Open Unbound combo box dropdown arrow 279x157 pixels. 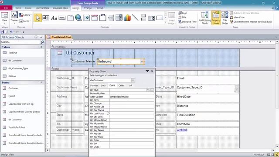pyautogui.click(x=142, y=61)
